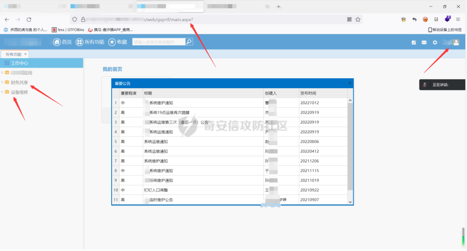Select row dated 20211206
Screen dimensions: 467x251
pos(230,161)
